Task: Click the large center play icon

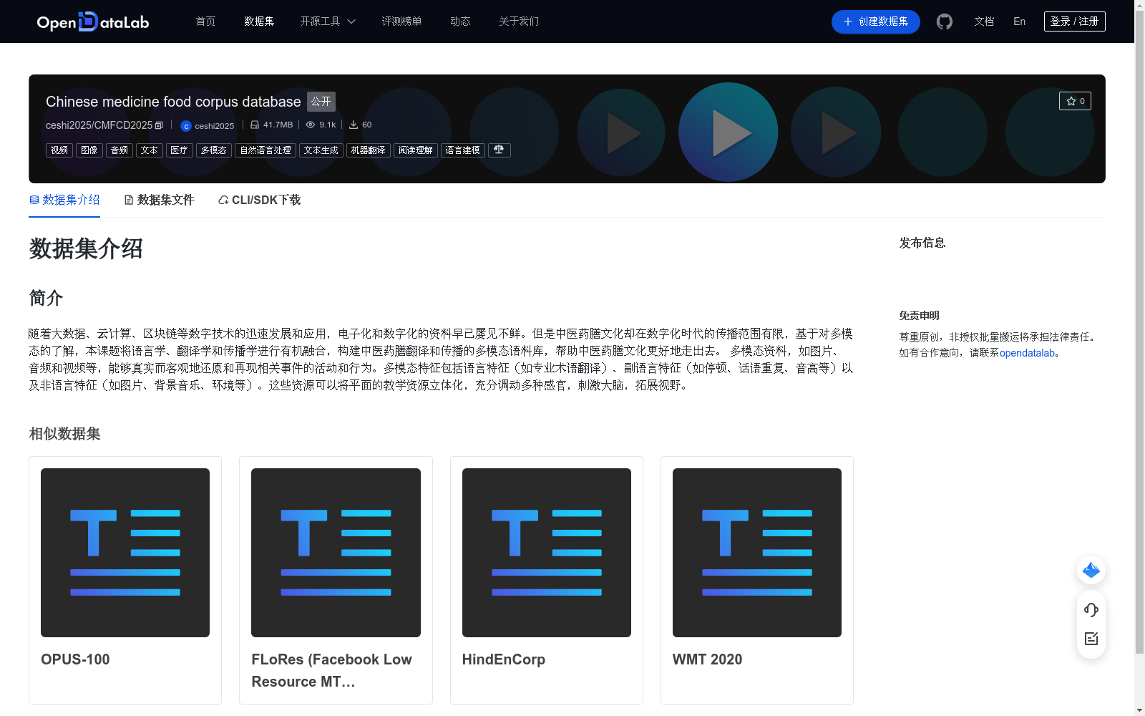Action: (x=729, y=132)
